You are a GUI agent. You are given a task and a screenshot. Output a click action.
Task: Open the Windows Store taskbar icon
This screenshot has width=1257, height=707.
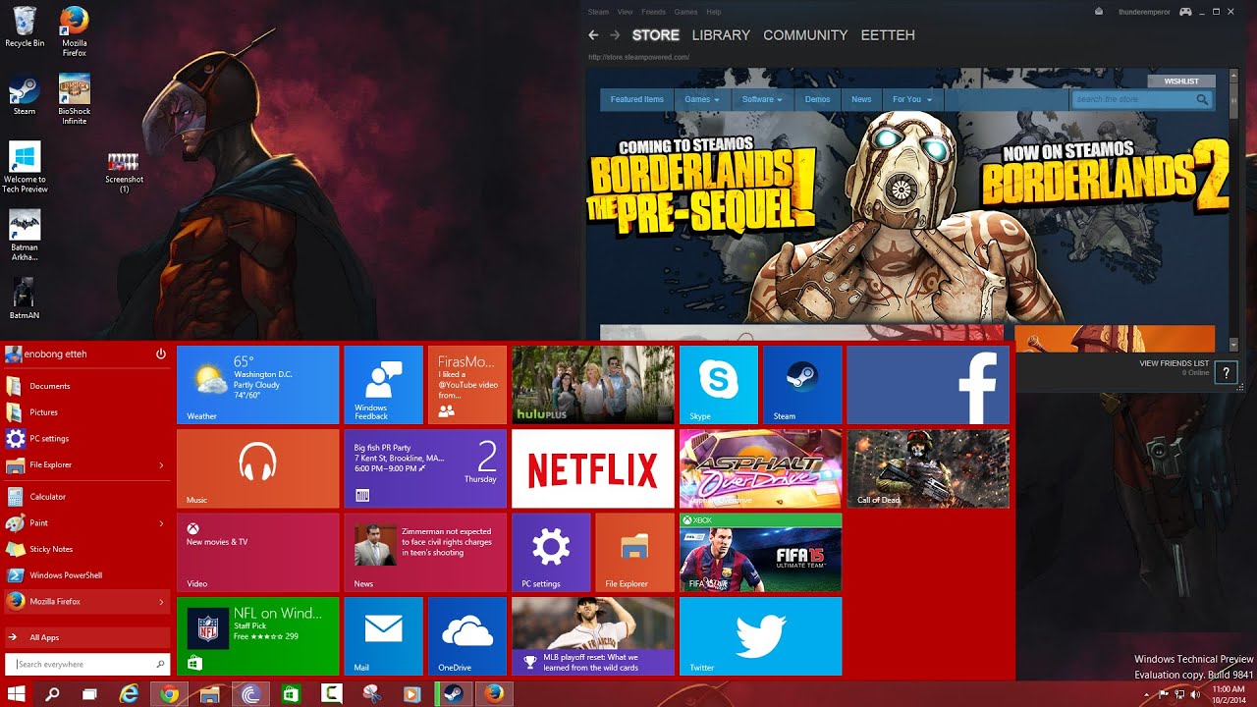pyautogui.click(x=291, y=694)
